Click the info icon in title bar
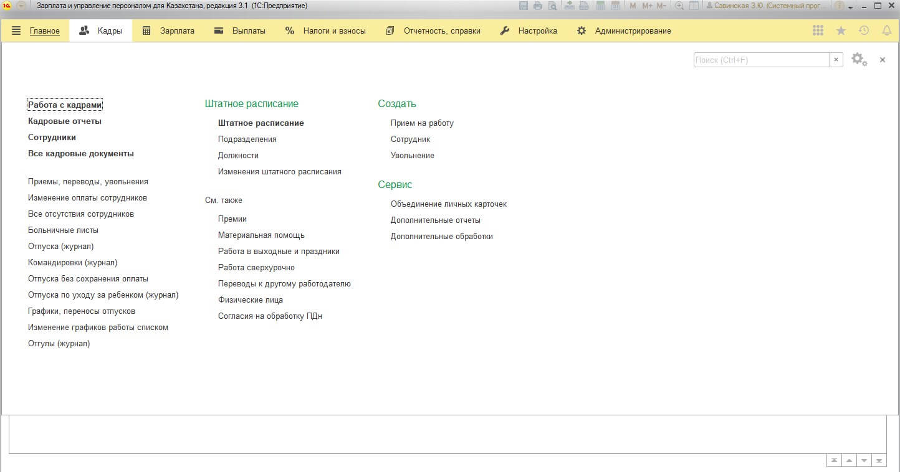The width and height of the screenshot is (900, 472). click(840, 6)
